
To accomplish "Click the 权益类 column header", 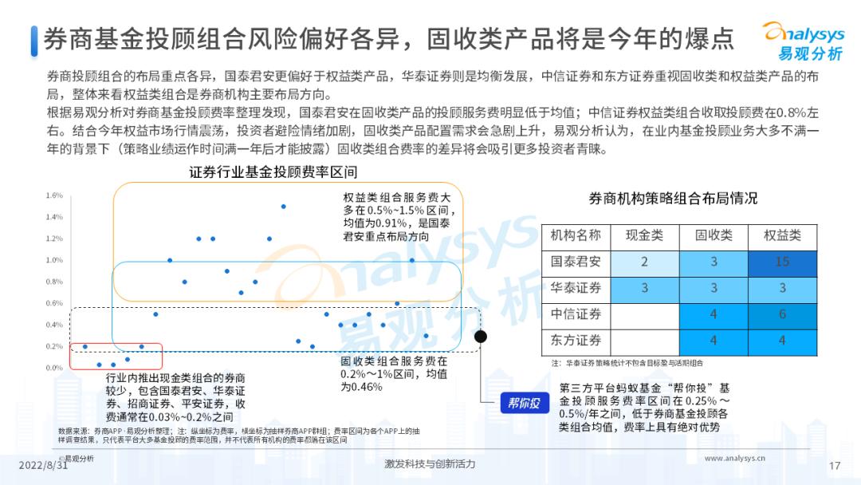I will click(x=783, y=237).
